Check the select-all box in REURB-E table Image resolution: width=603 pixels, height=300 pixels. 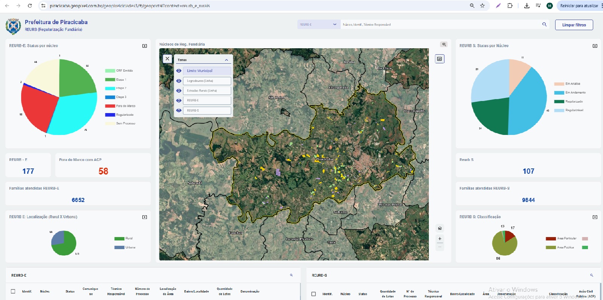[13, 291]
